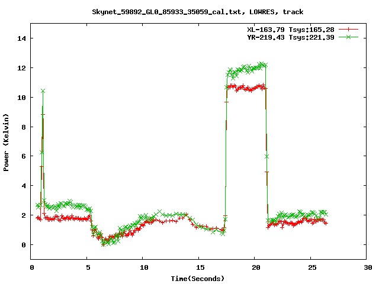Image resolution: width=379 pixels, height=284 pixels.
Task: Click y-axis tick label 14
Action: coord(21,38)
